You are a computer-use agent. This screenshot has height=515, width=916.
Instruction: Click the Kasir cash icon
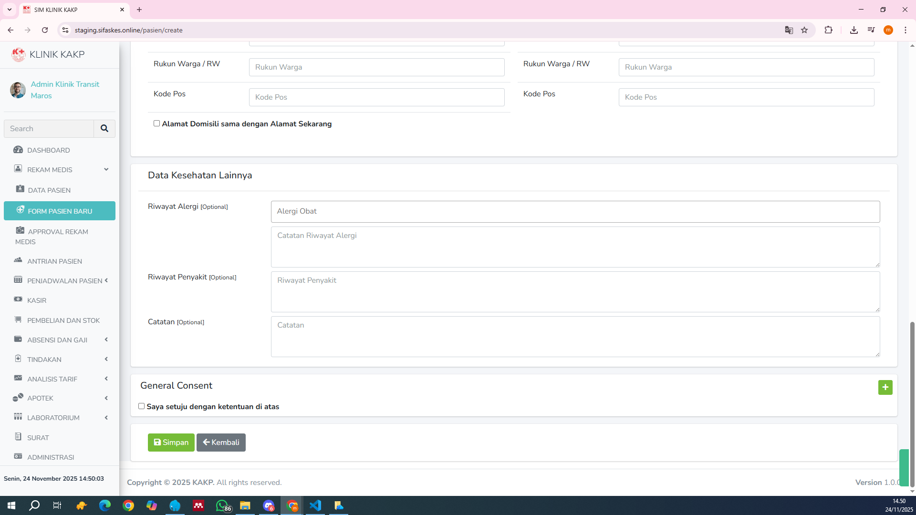pyautogui.click(x=18, y=299)
